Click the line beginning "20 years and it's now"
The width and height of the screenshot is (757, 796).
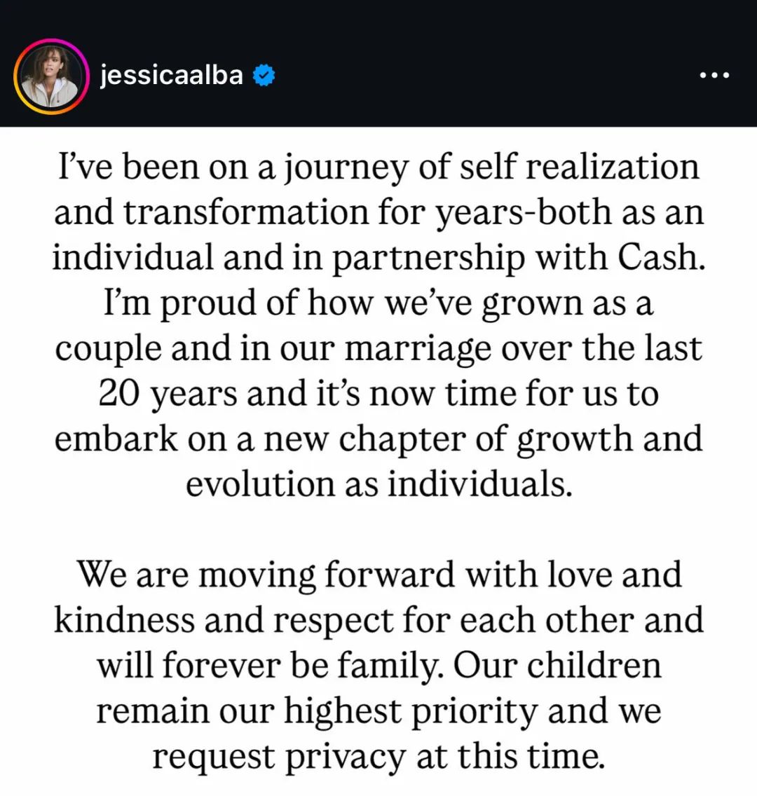point(378,393)
